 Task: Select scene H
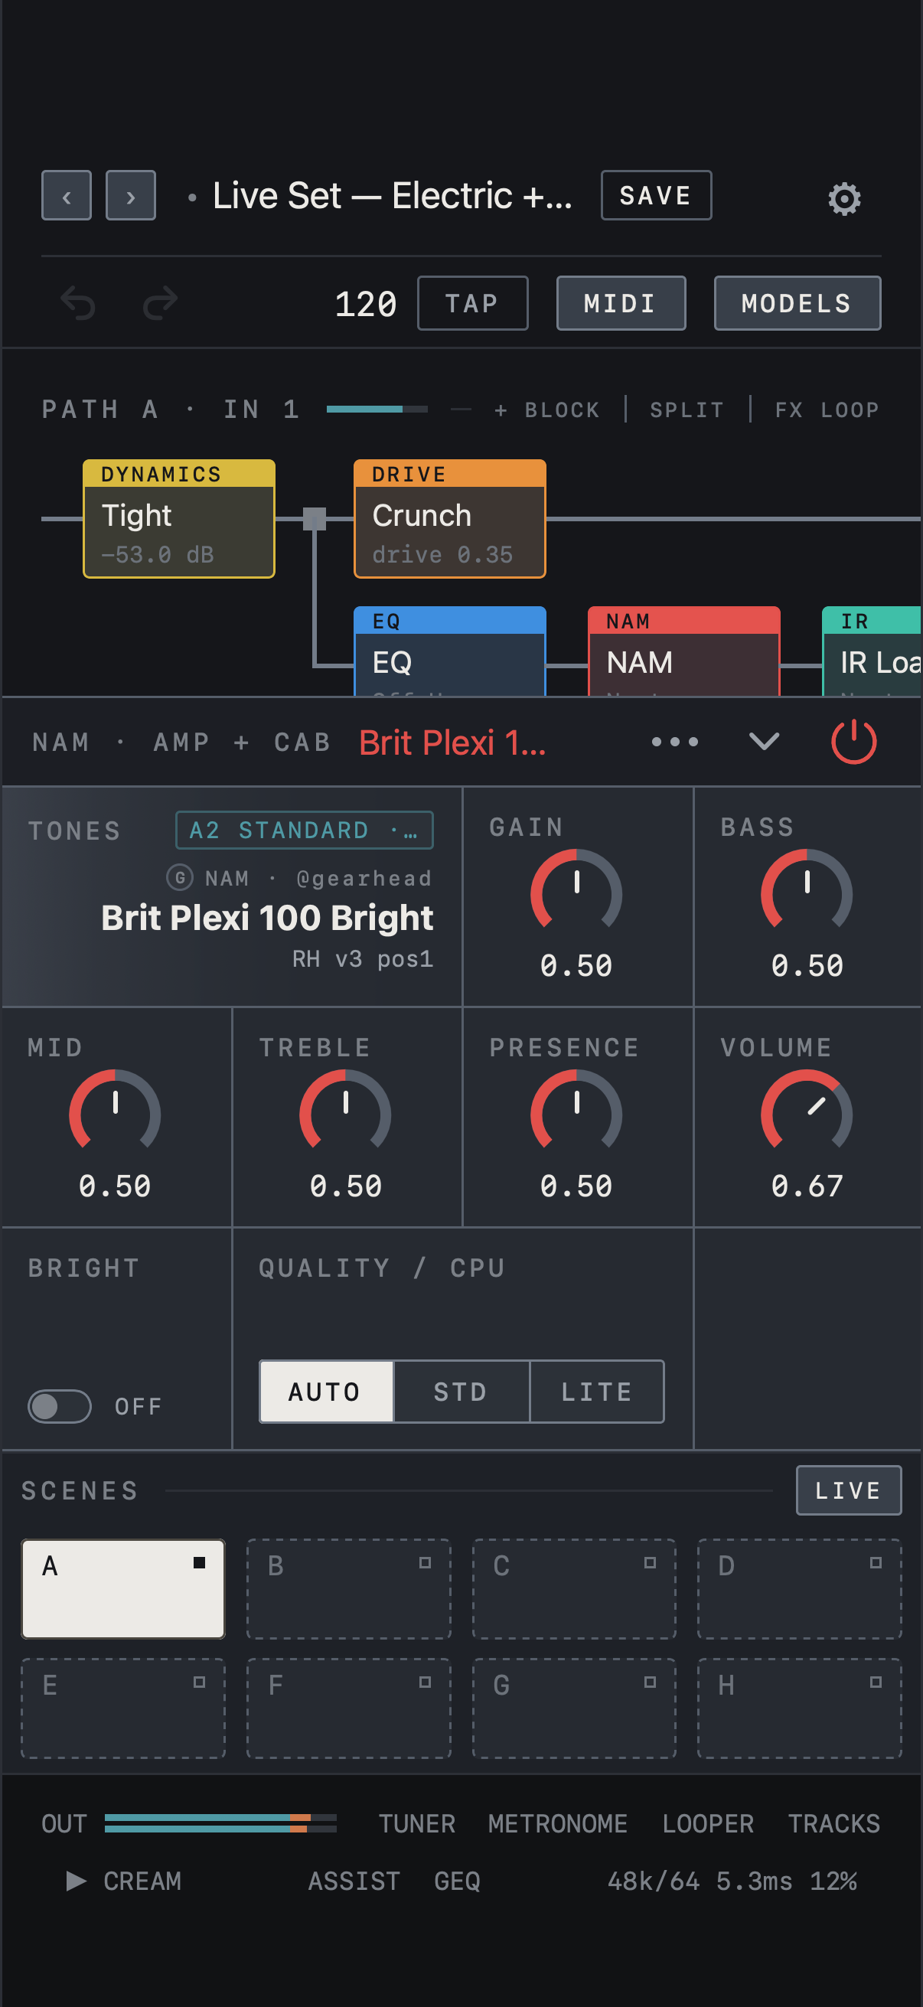[800, 1708]
